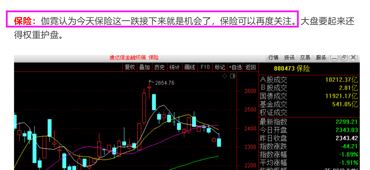Select 历史 in chart toolbar
Screen dimensions: 370x170
tap(160, 67)
